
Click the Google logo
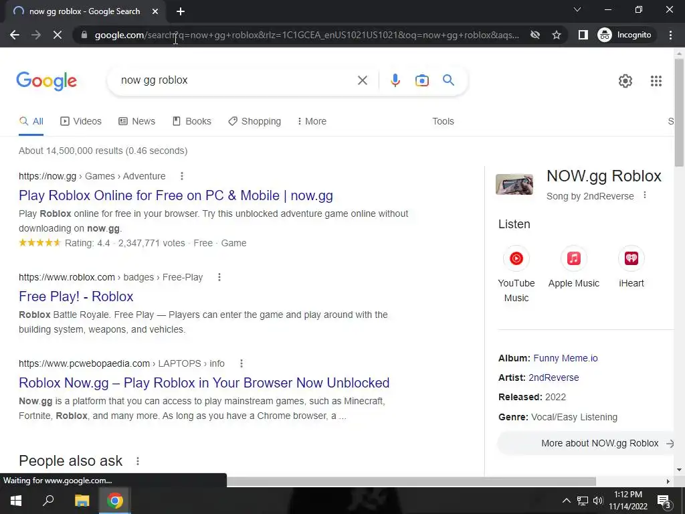pos(46,81)
